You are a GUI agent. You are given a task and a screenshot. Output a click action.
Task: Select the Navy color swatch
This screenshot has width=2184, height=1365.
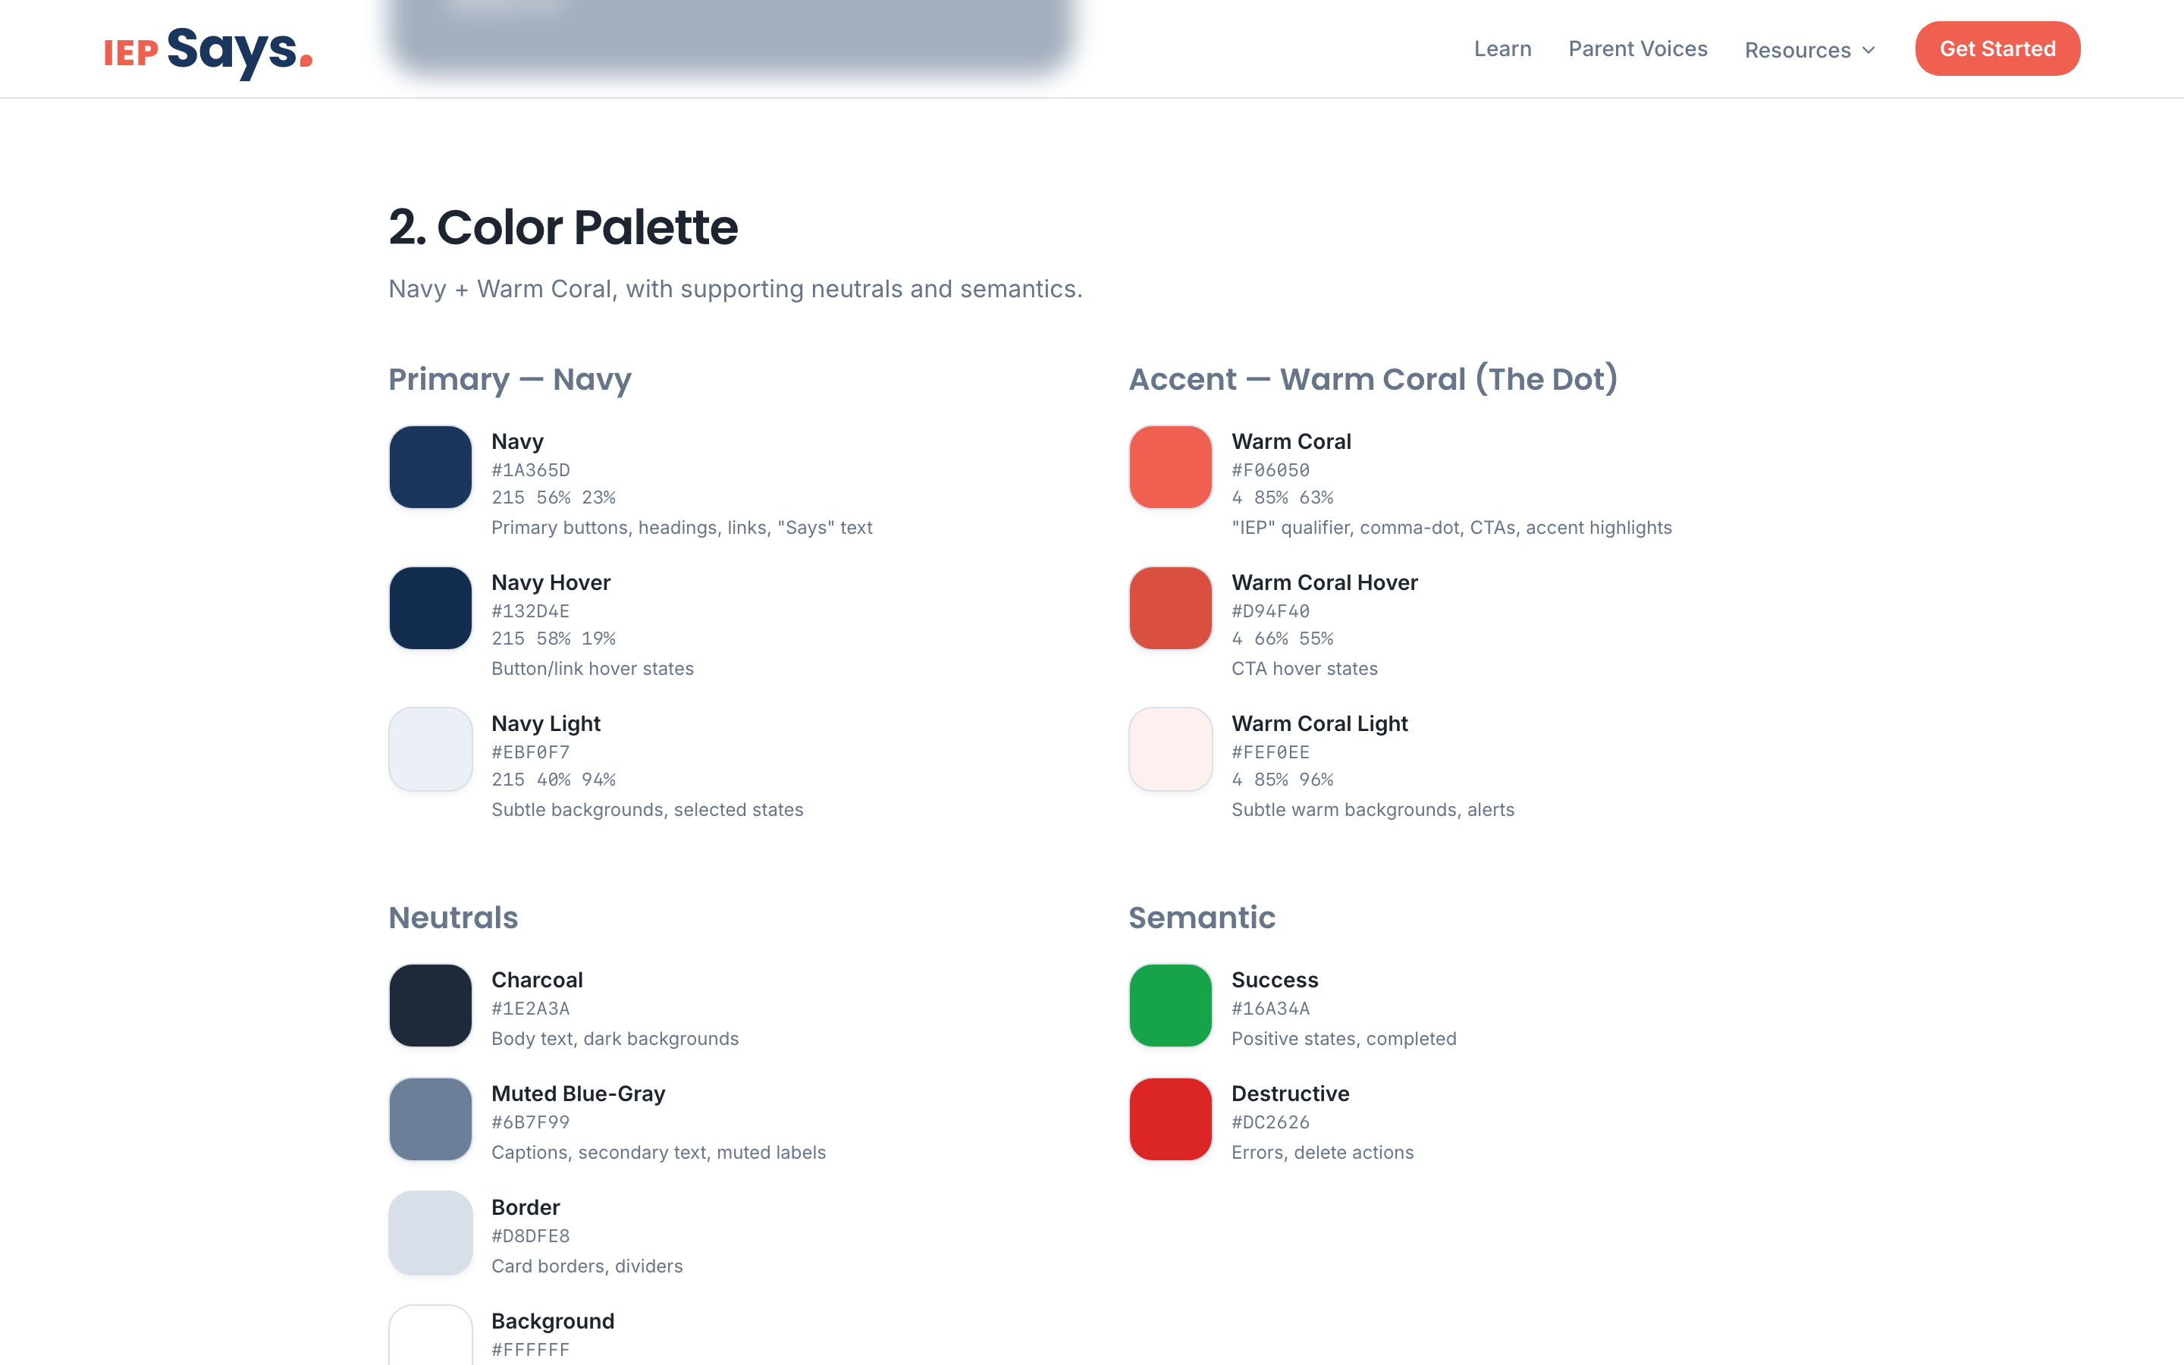429,466
